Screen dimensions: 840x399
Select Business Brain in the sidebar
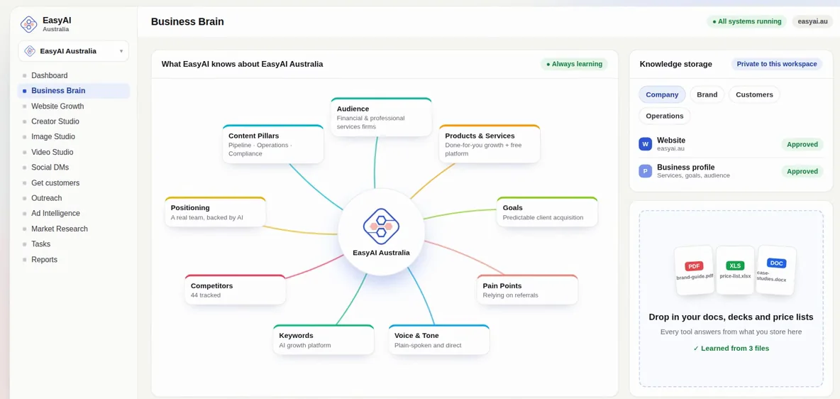click(x=73, y=91)
